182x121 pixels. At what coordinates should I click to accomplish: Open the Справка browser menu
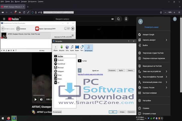click(x=40, y=2)
